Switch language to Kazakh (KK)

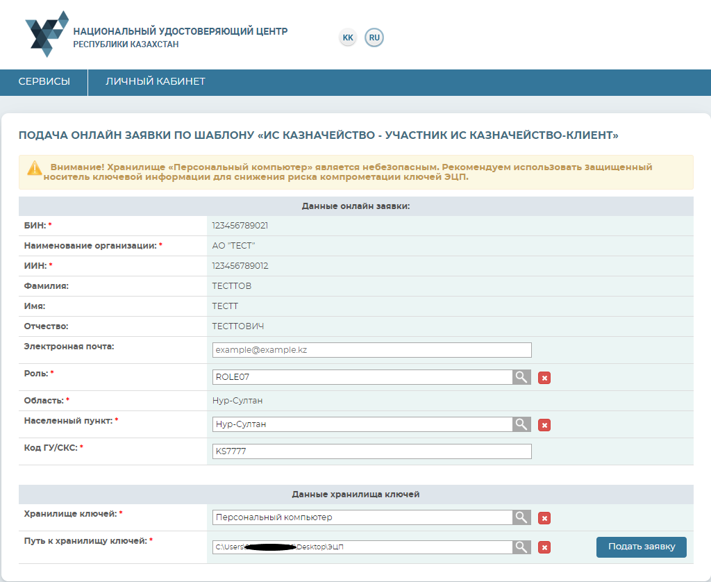(x=348, y=38)
